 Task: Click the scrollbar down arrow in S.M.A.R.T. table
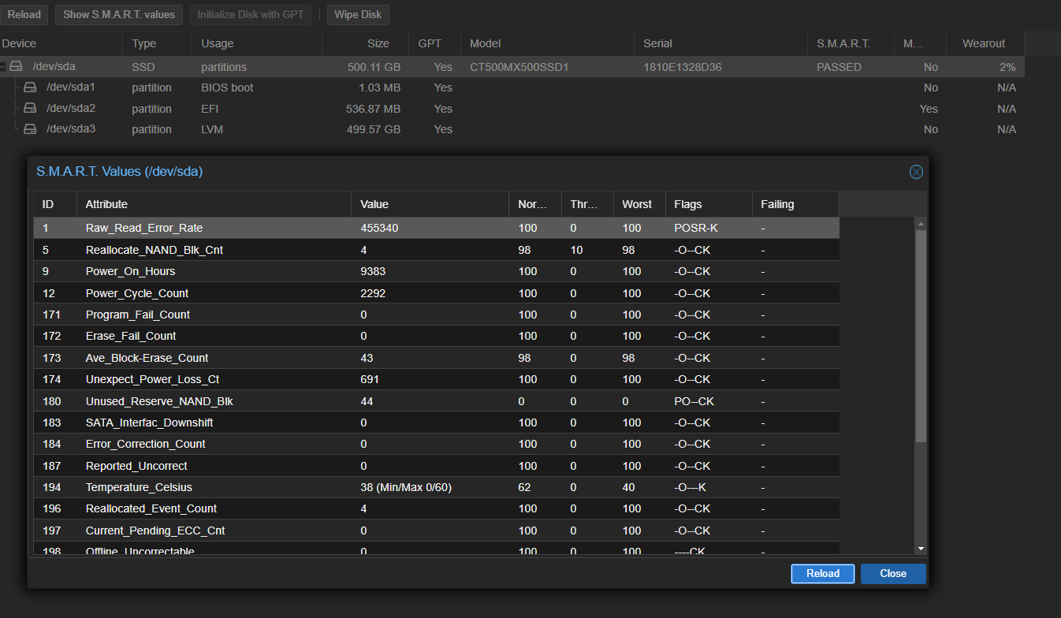coord(921,549)
